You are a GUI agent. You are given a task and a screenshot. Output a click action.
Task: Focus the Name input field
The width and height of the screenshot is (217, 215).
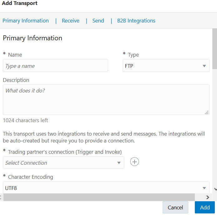click(x=55, y=66)
